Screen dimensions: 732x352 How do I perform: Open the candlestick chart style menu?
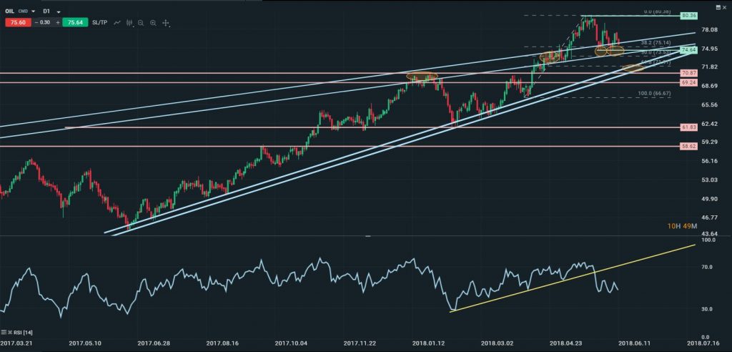(129, 23)
